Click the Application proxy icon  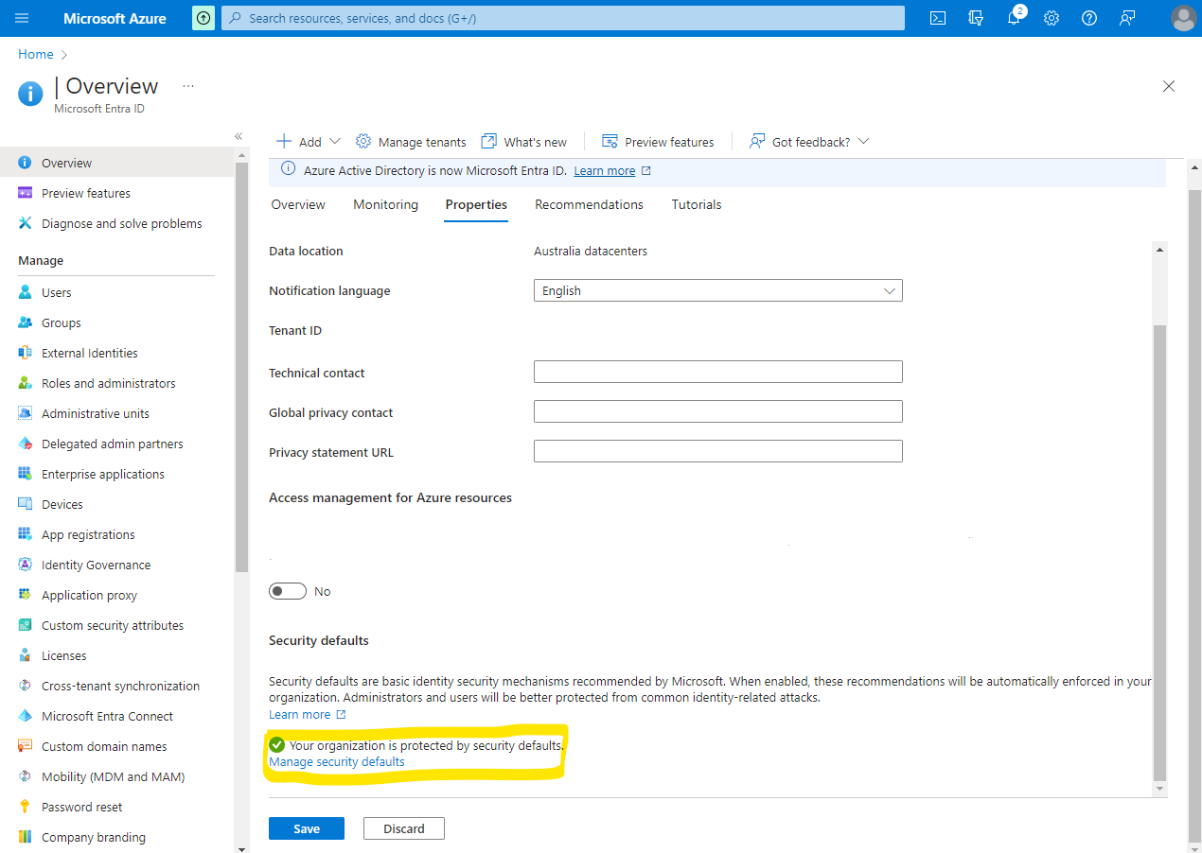tap(26, 595)
